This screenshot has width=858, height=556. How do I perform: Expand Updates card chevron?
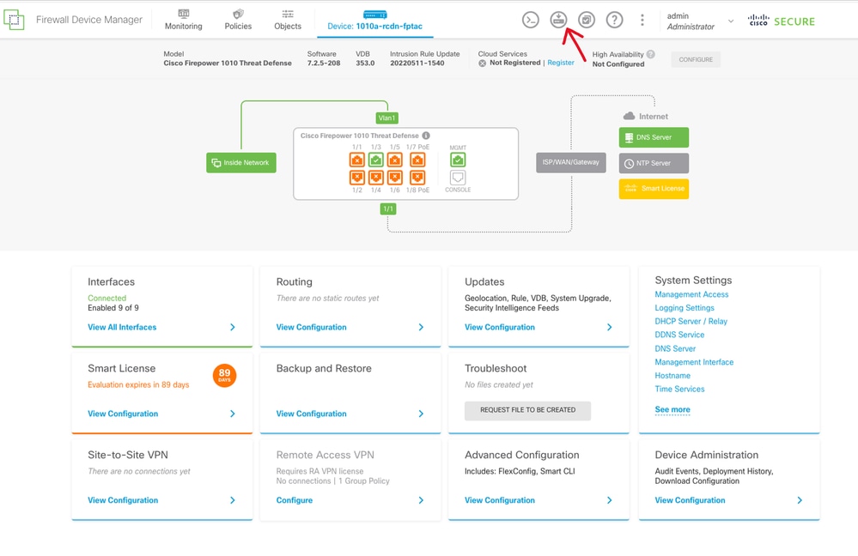610,327
